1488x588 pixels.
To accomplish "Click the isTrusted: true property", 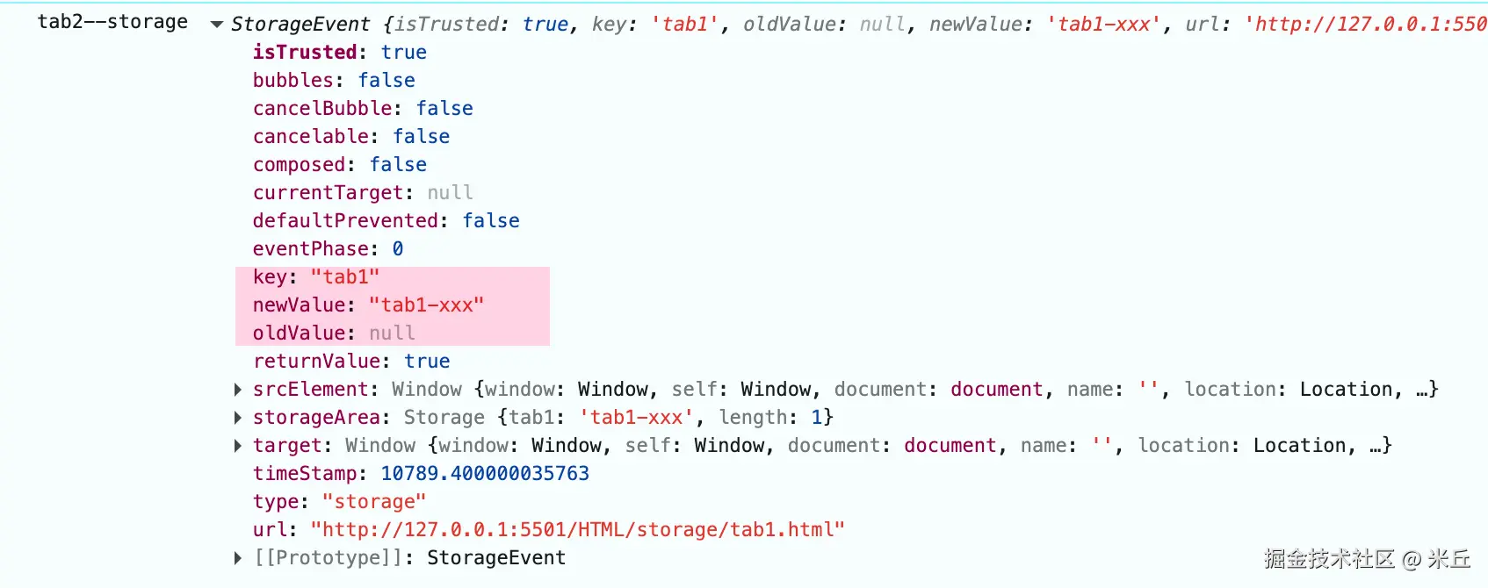I will [x=340, y=53].
